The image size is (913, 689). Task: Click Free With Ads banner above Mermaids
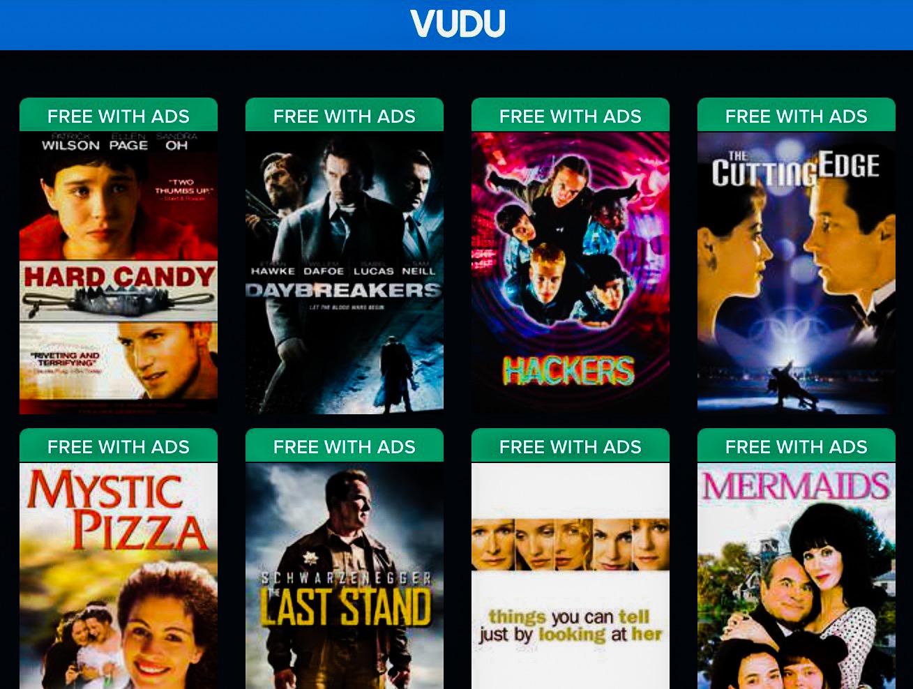(797, 446)
